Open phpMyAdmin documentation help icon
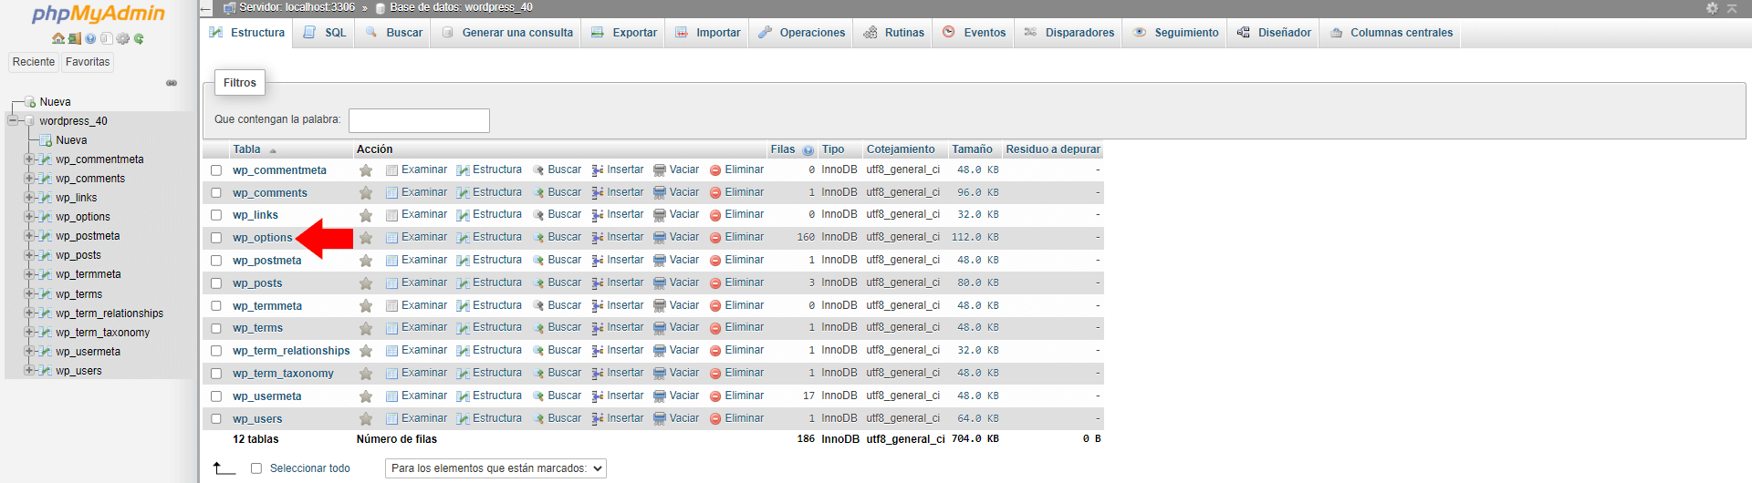The image size is (1752, 483). pyautogui.click(x=90, y=39)
